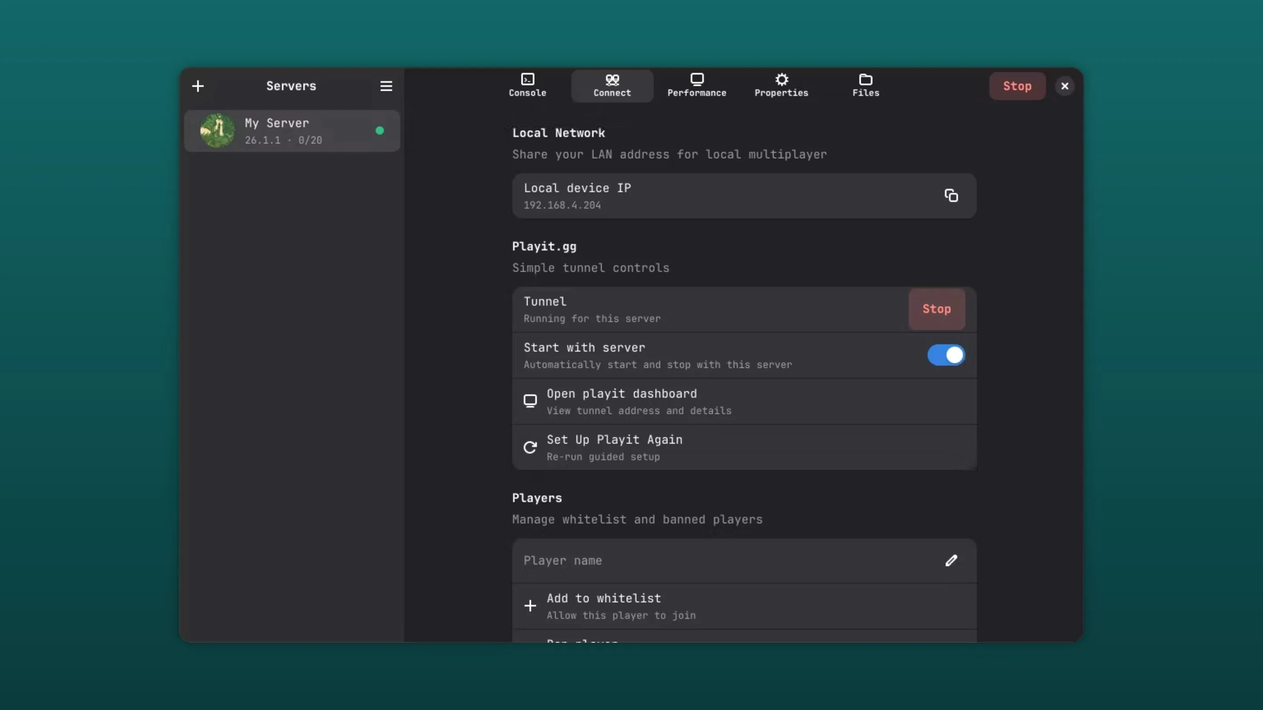Select the Connect tab

click(612, 86)
